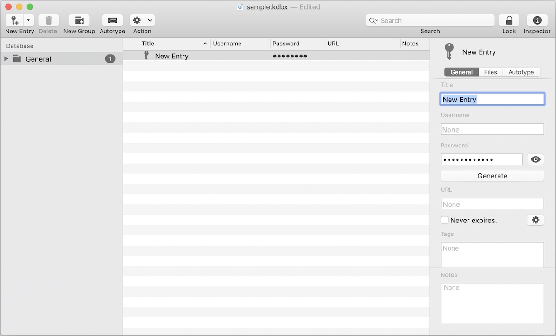Screen dimensions: 556x336
Task: Lock the database with padlock icon
Action: click(509, 20)
